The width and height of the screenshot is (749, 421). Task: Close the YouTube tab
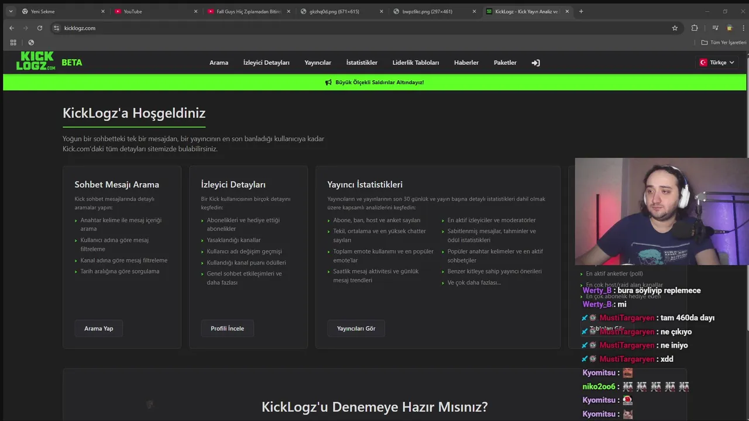tap(196, 11)
